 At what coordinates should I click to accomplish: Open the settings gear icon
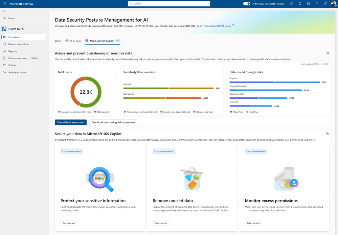pos(308,4)
